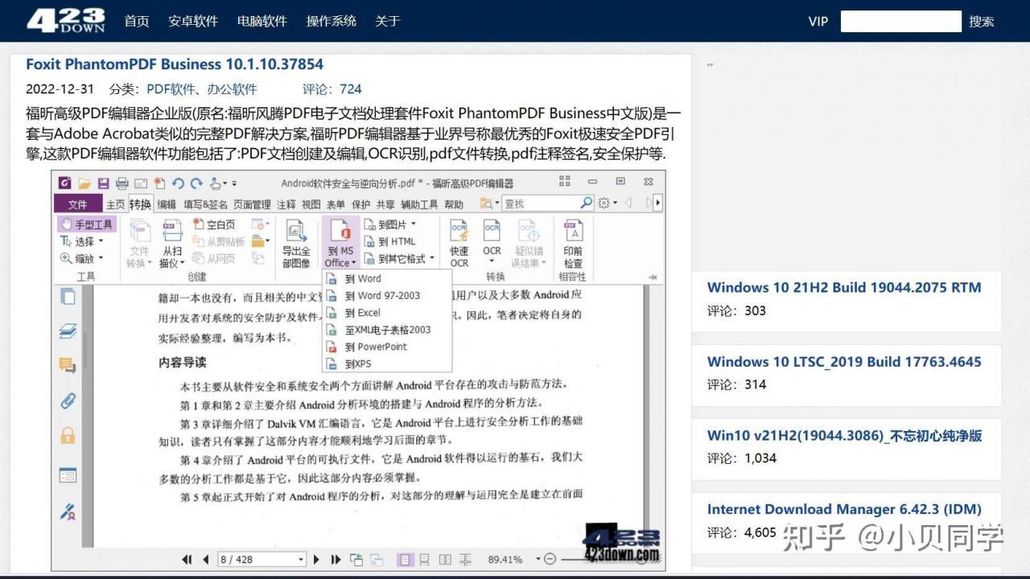Switch to the 保护 ribbon tab
1030x579 pixels.
[360, 204]
